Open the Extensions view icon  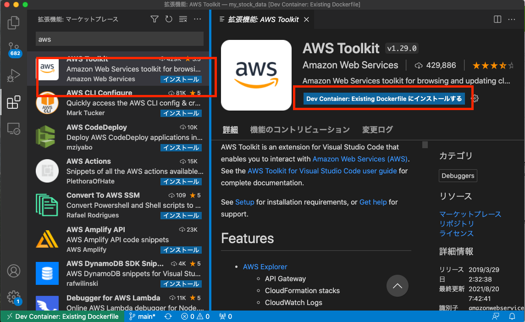(x=13, y=102)
